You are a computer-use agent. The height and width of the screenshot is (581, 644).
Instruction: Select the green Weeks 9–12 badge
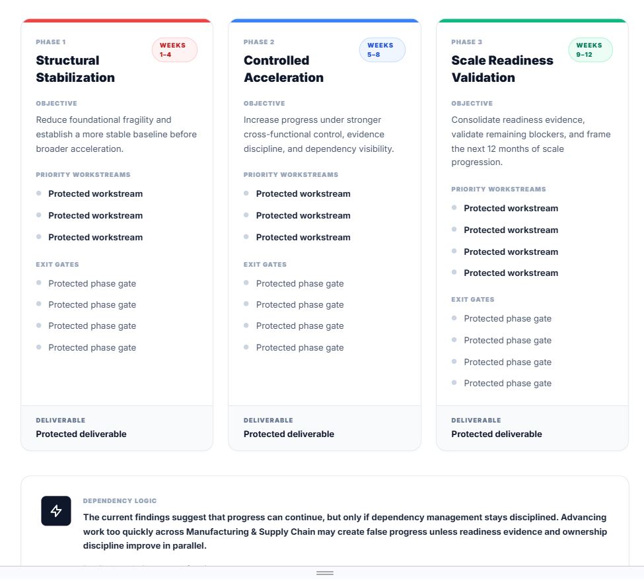point(590,50)
